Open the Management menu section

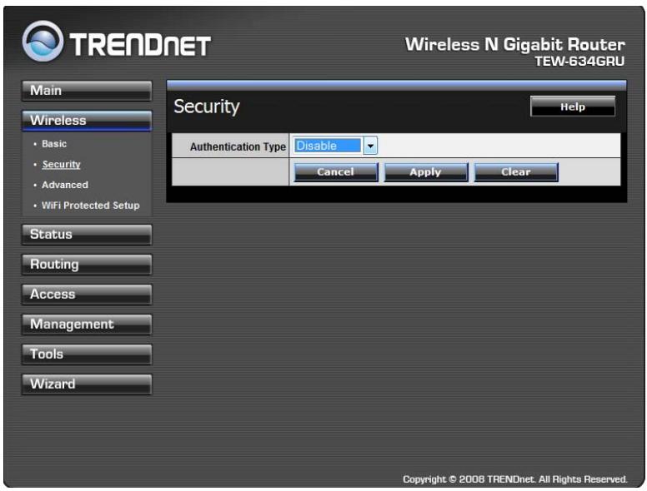[x=87, y=325]
